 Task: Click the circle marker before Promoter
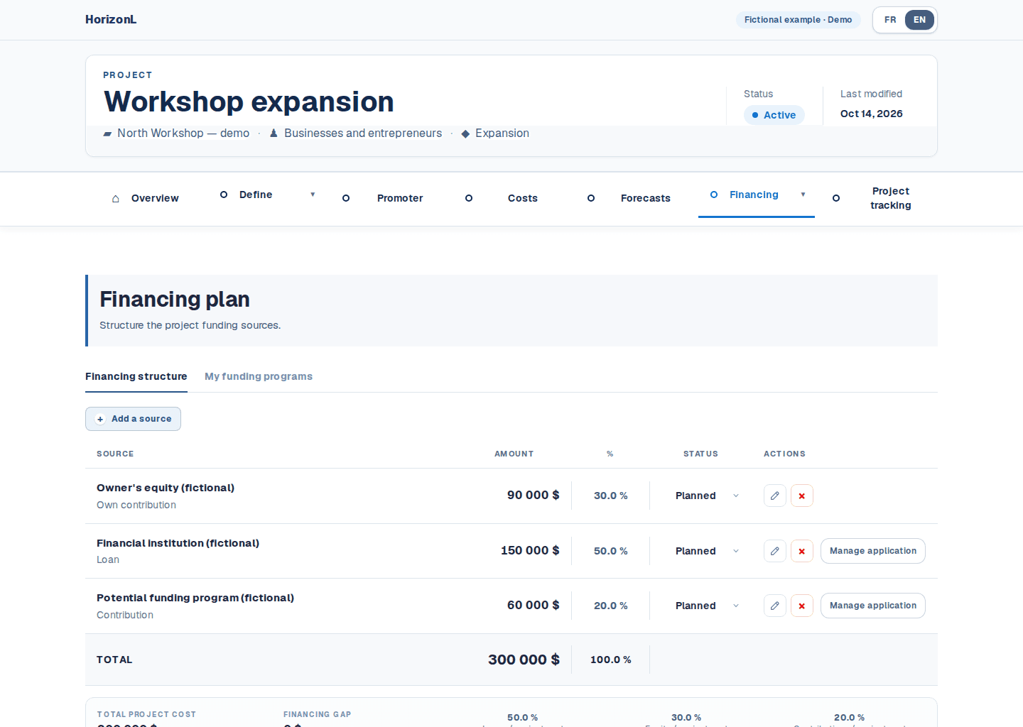346,198
